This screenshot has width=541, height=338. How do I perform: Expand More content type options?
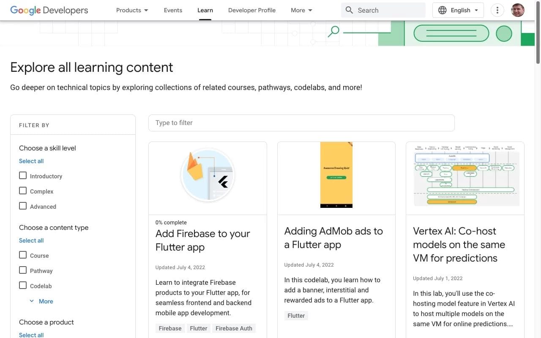41,301
